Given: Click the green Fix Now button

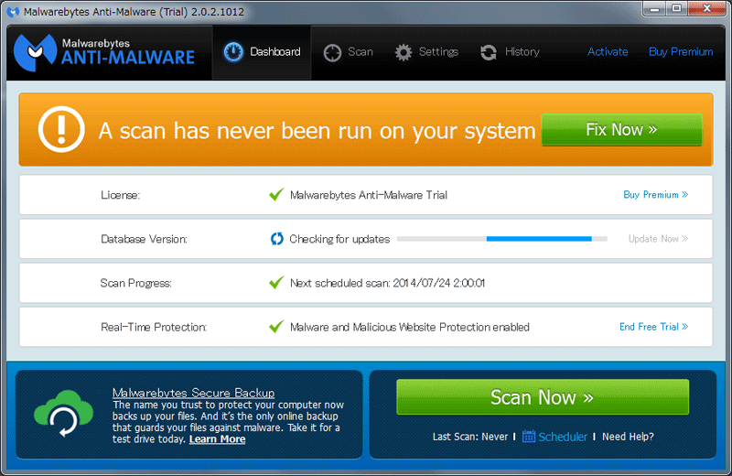Looking at the screenshot, I should 622,130.
